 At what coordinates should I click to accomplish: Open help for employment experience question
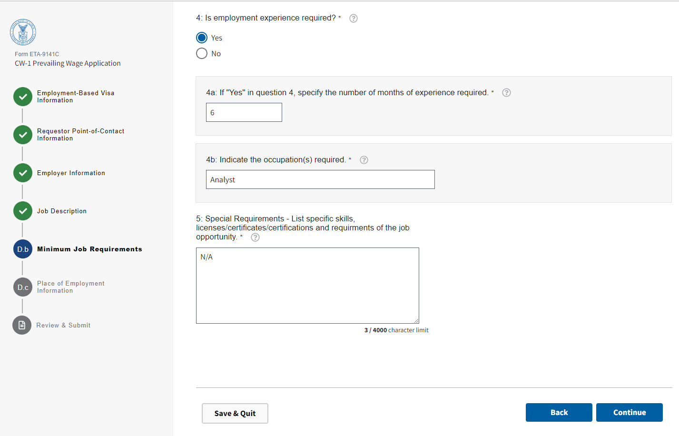(x=354, y=19)
